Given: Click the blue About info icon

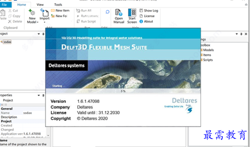Looking at the screenshot, I should (x=141, y=21).
